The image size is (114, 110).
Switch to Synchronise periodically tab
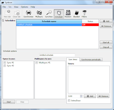click(91, 60)
